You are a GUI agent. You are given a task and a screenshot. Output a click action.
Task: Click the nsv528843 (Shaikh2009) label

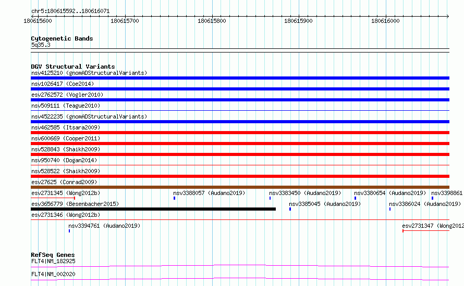[66, 149]
